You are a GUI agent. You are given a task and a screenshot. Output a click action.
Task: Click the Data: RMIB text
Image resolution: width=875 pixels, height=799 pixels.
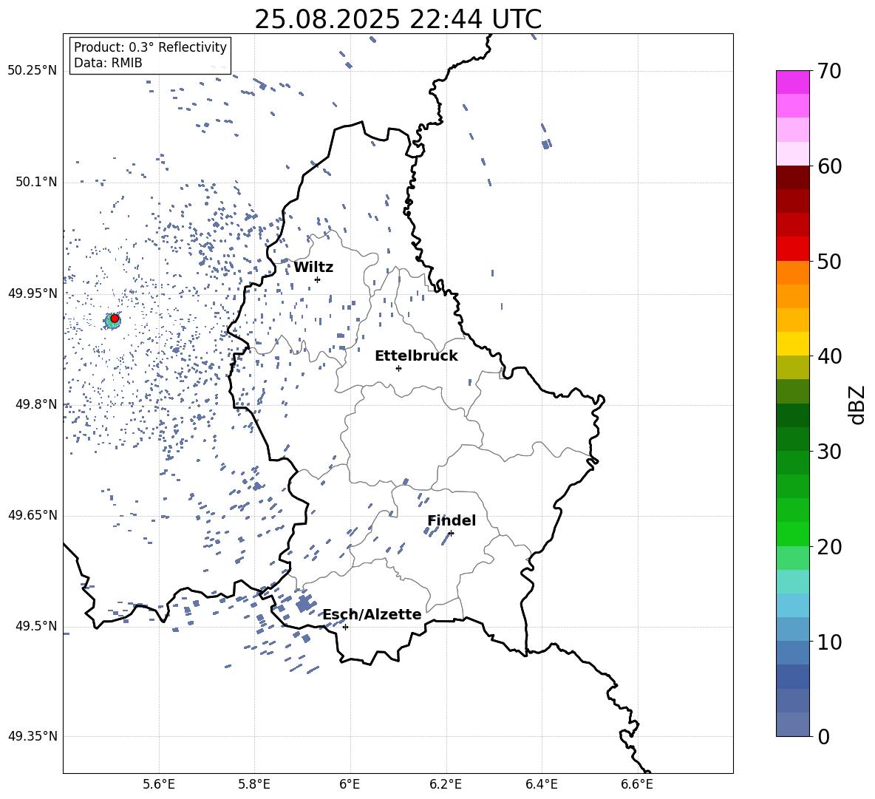pos(108,63)
